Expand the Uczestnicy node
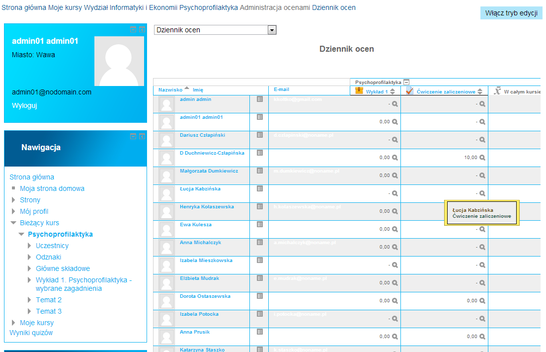The width and height of the screenshot is (546, 352). point(29,246)
